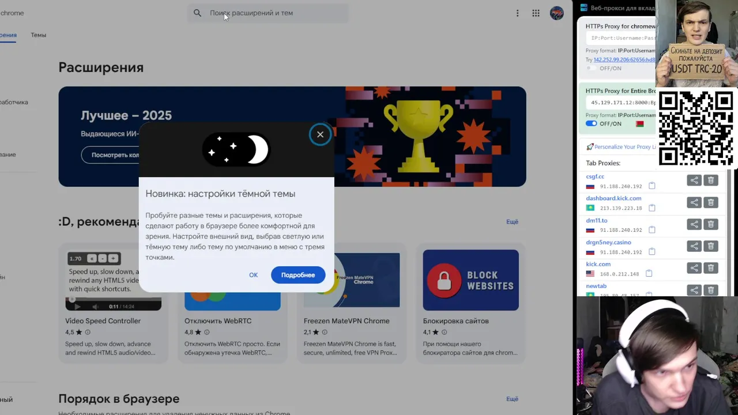Delete the drgn5ney.casino proxy
This screenshot has height=415, width=738.
pos(711,246)
